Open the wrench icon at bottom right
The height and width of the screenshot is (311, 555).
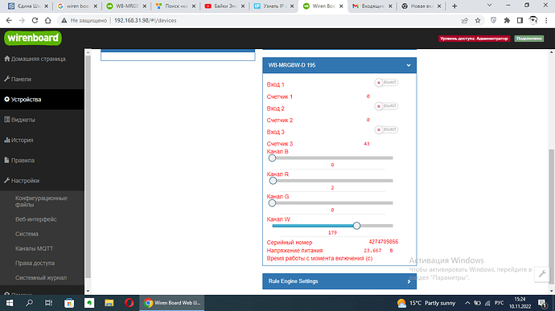542,273
